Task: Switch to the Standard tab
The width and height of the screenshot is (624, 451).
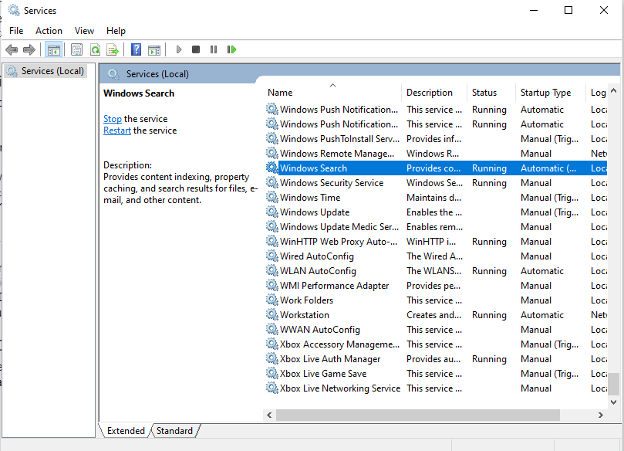Action: [x=174, y=430]
